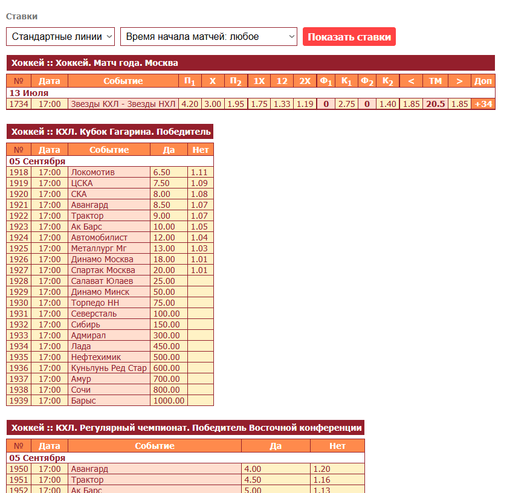Screen dimensions: 530x493
Task: Select the 1.05 Нет odds for Ак Барс
Action: [x=201, y=227]
